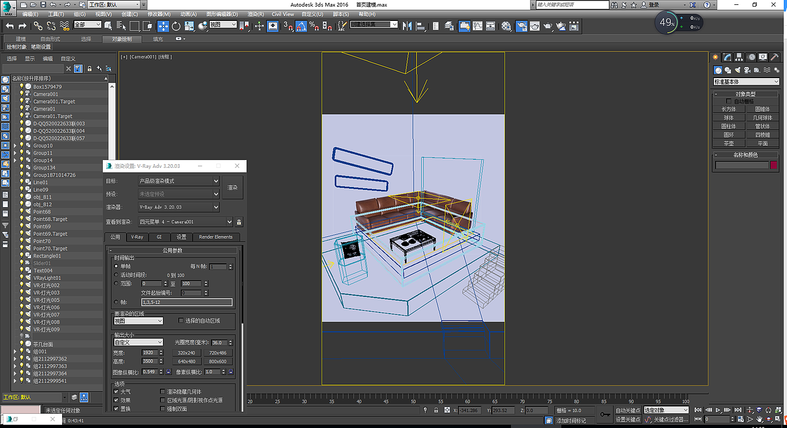Toggle the Displacement (置换) checkbox
Viewport: 787px width, 428px height.
tap(117, 408)
